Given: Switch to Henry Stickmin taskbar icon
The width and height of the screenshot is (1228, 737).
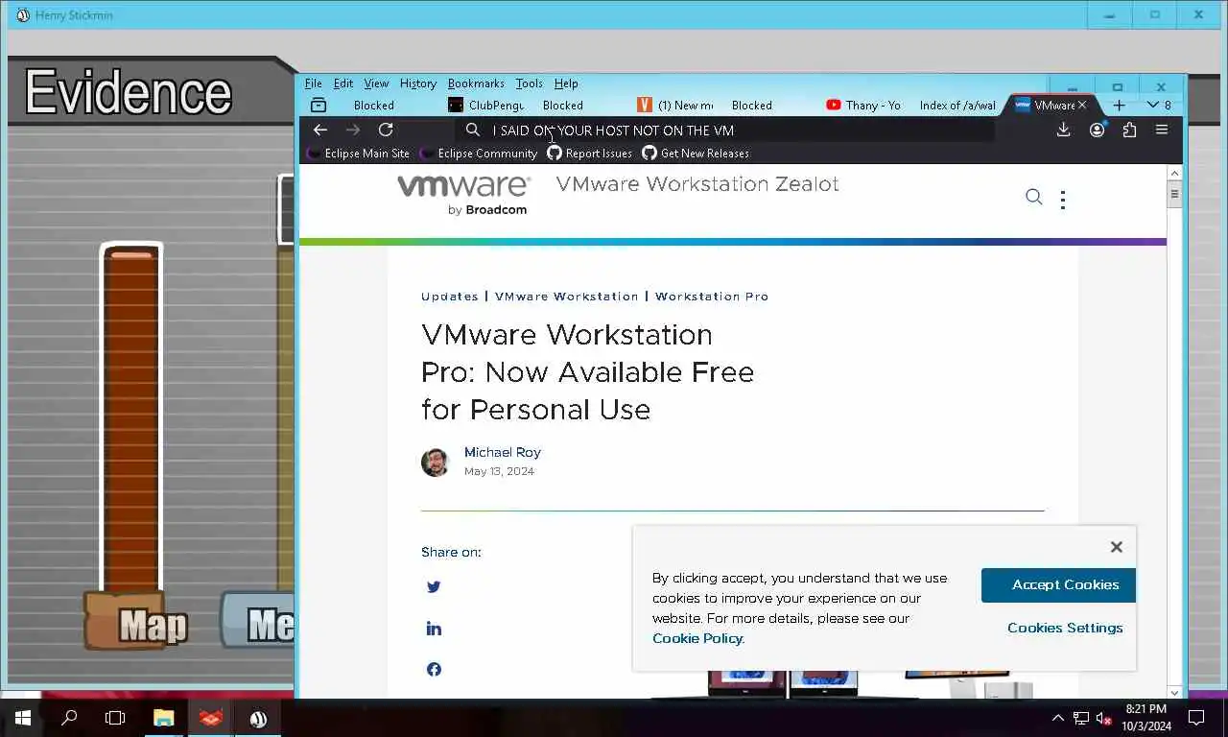Looking at the screenshot, I should (258, 718).
